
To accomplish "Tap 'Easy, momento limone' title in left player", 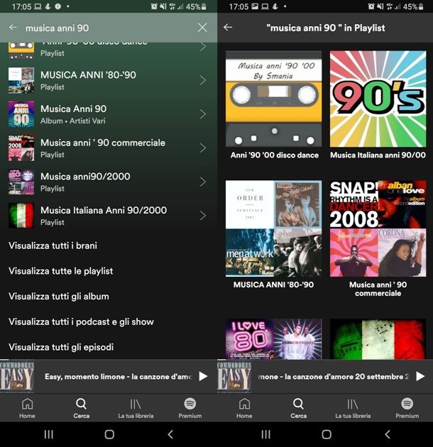I will click(118, 377).
